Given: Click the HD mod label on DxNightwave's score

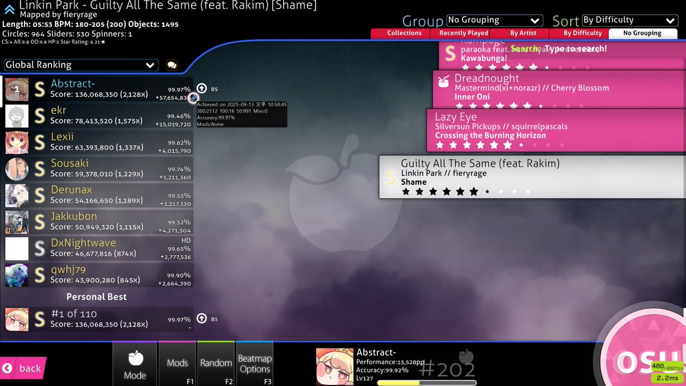Looking at the screenshot, I should point(186,241).
